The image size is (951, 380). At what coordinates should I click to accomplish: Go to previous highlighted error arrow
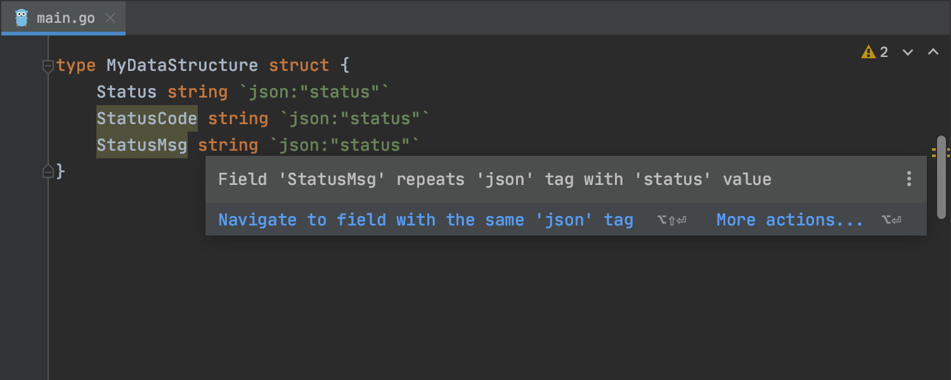click(933, 52)
